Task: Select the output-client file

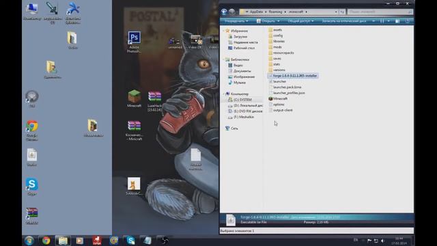Action: click(x=283, y=110)
